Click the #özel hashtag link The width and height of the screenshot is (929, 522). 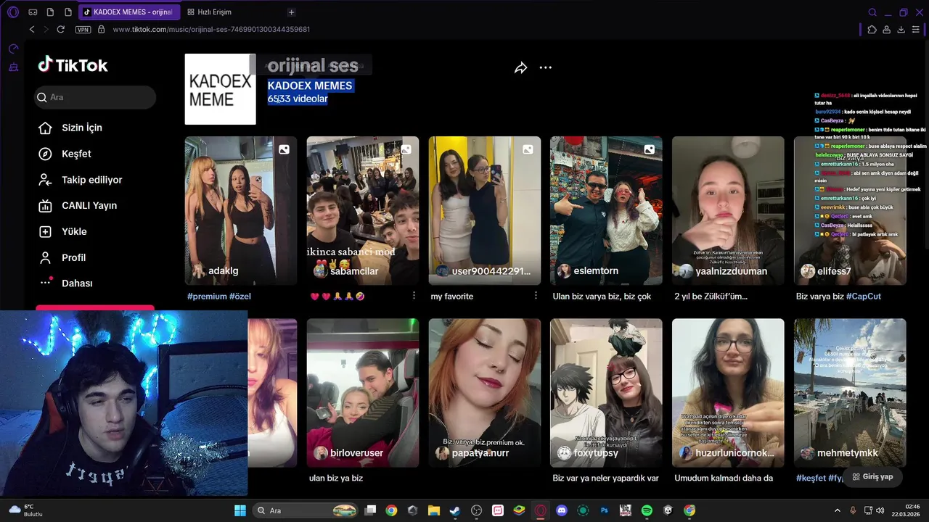(x=240, y=297)
